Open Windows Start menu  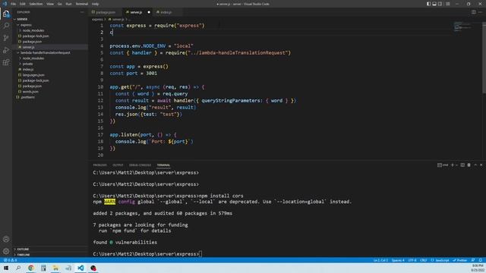tap(6, 268)
